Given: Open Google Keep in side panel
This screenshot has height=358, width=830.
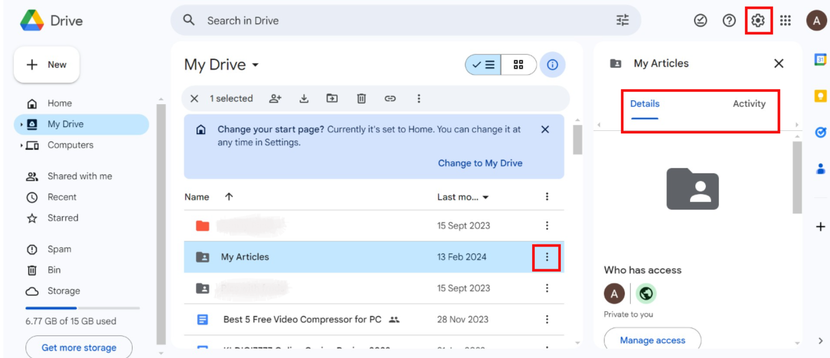Looking at the screenshot, I should click(821, 96).
